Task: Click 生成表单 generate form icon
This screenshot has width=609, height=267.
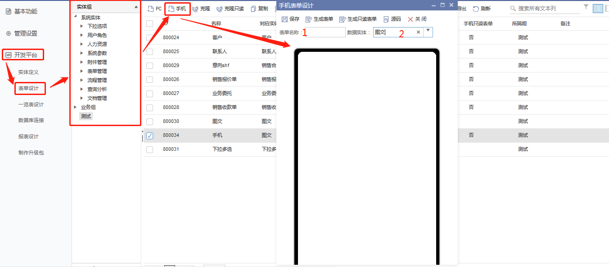Action: [309, 19]
